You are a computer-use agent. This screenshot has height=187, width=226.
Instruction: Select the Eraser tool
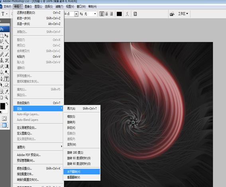point(2,66)
